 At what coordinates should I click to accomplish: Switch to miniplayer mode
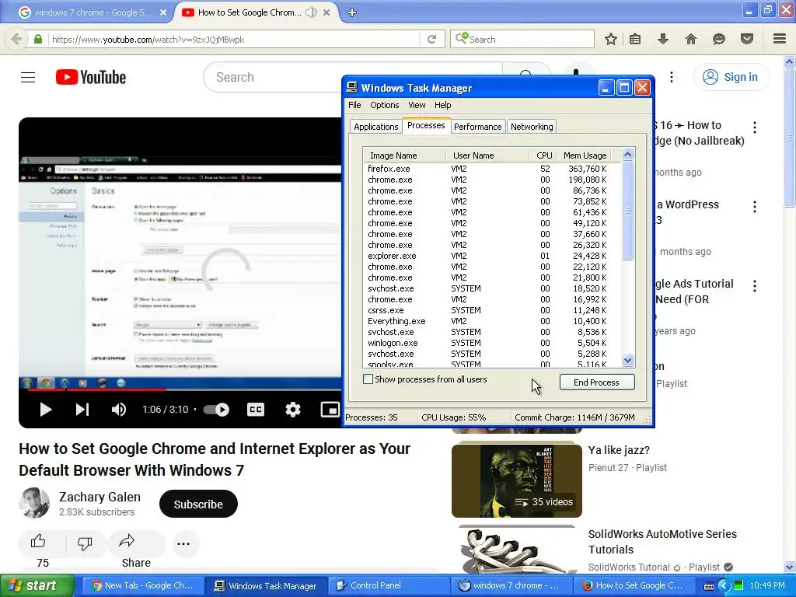(x=330, y=409)
